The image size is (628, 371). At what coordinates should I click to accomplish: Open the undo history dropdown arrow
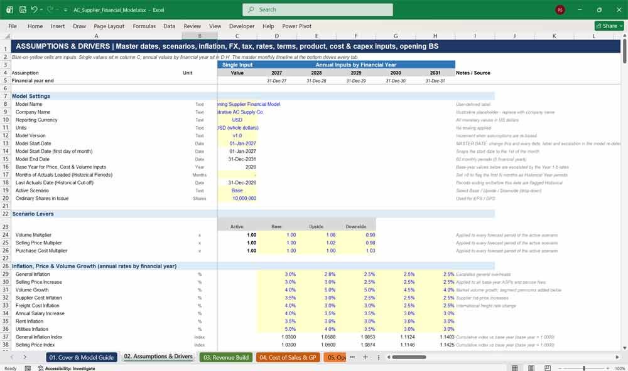click(x=41, y=9)
